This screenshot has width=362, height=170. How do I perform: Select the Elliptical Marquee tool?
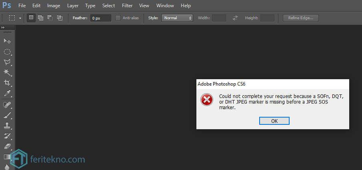click(x=7, y=52)
